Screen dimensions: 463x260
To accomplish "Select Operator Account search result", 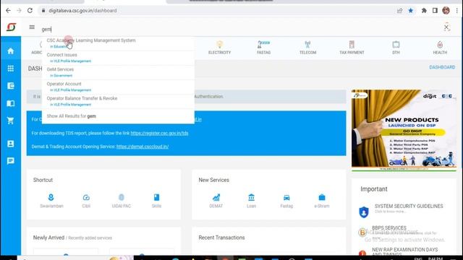I will click(118, 87).
